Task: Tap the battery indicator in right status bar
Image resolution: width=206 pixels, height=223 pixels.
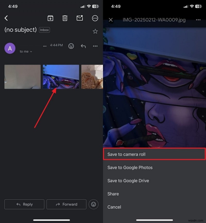Action: (x=199, y=6)
